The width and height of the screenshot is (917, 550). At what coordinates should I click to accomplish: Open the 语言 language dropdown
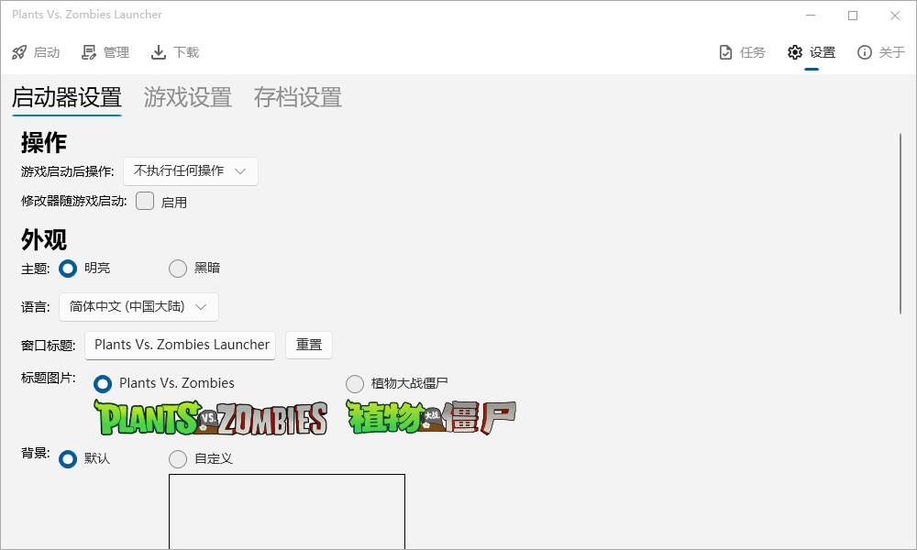(x=138, y=307)
